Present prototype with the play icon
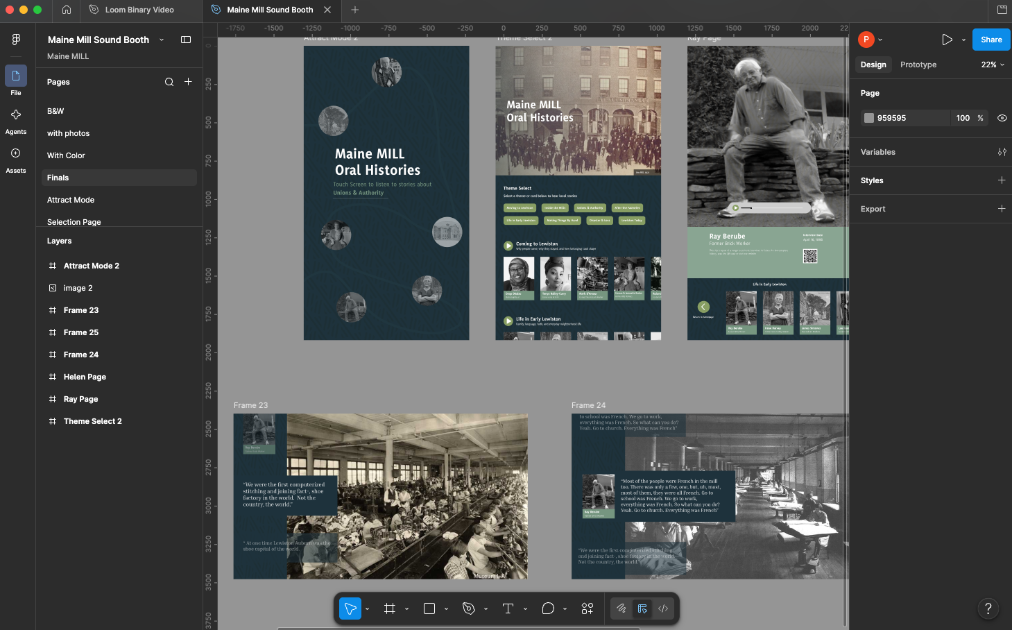The image size is (1012, 630). point(947,40)
